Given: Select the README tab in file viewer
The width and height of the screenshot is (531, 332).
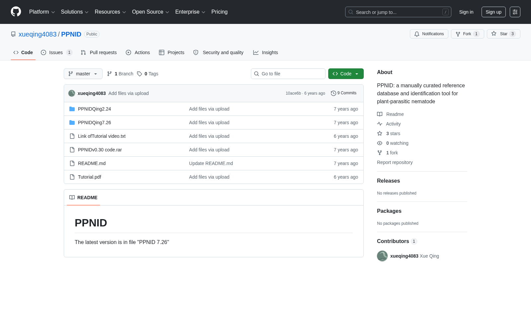Looking at the screenshot, I should 83,198.
